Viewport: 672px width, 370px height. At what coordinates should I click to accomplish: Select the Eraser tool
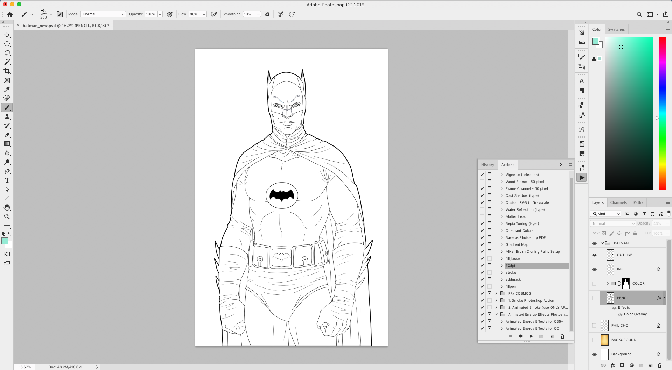coord(7,135)
